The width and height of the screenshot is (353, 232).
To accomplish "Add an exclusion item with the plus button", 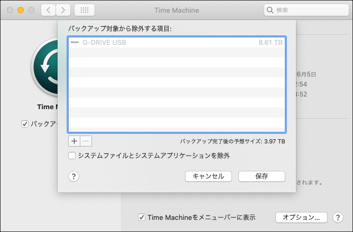I will 74,141.
